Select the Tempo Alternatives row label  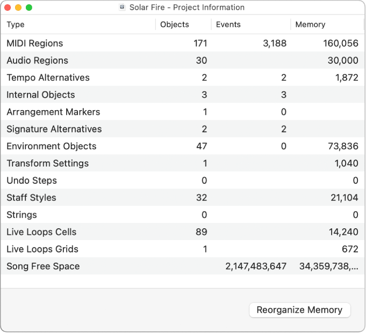[48, 78]
